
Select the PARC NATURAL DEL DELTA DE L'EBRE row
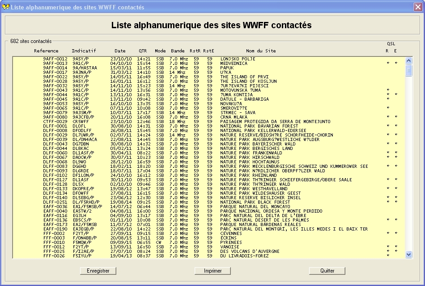coord(209,216)
